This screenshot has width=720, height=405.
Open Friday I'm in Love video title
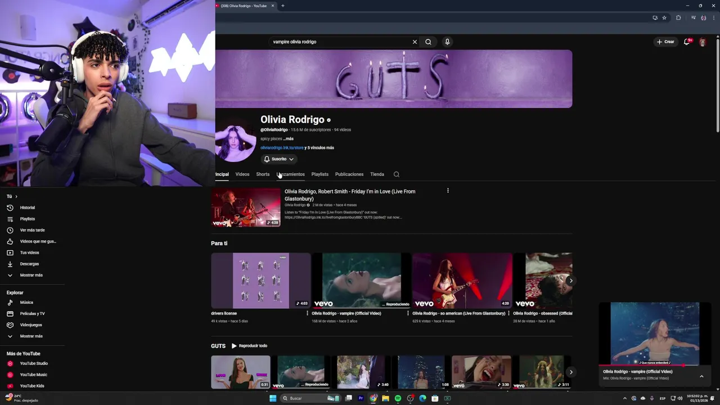350,195
